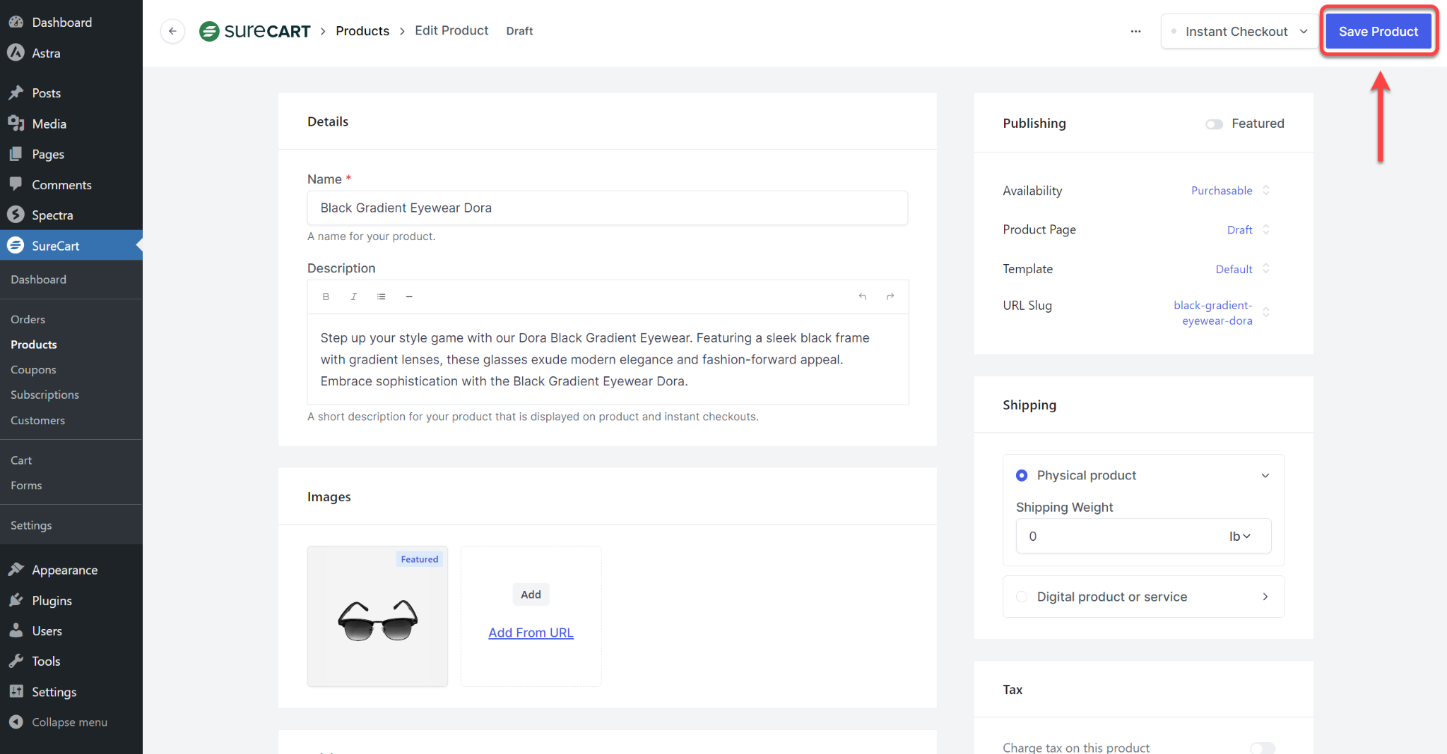Screen dimensions: 1447x754
Task: Open Coupons in SureCart submenu
Action: pyautogui.click(x=33, y=370)
